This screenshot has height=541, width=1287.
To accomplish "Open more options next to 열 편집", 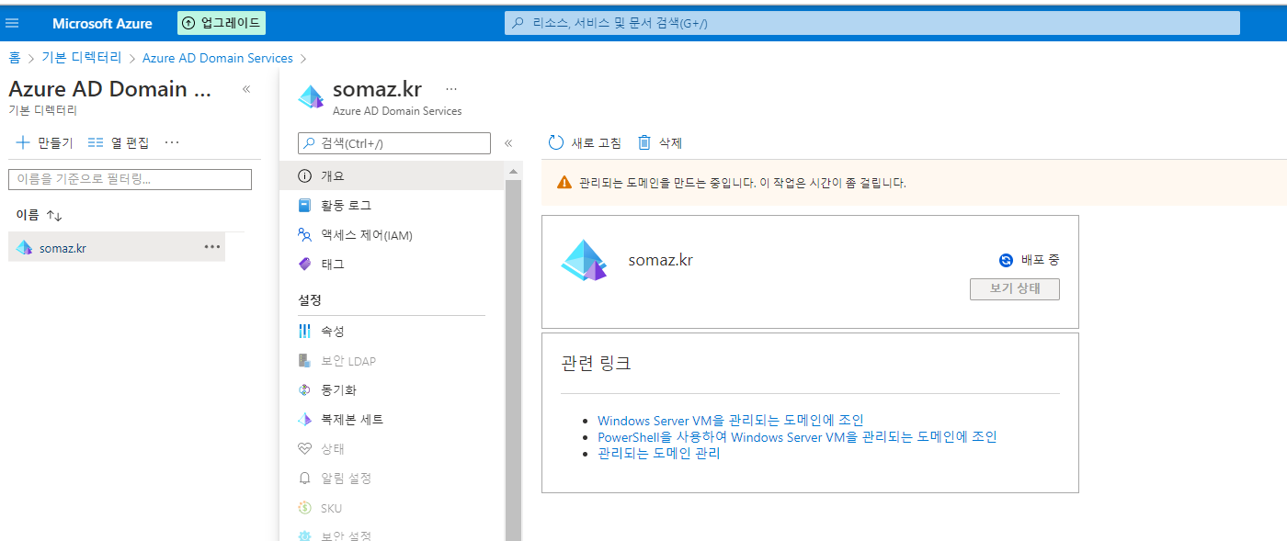I will pos(172,142).
